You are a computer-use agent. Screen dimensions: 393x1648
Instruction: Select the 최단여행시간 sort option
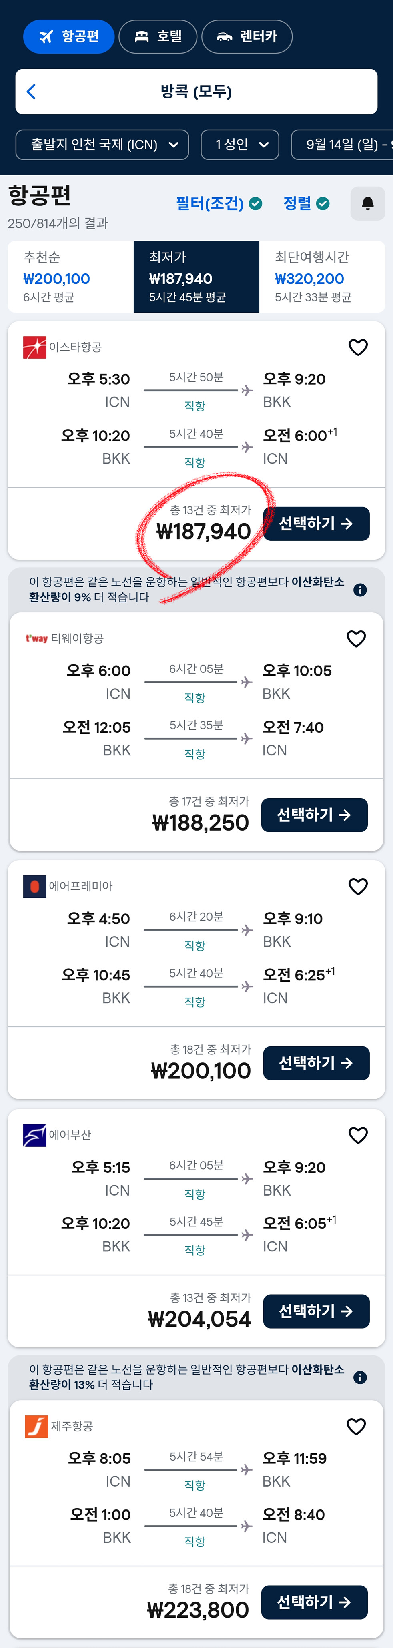321,277
